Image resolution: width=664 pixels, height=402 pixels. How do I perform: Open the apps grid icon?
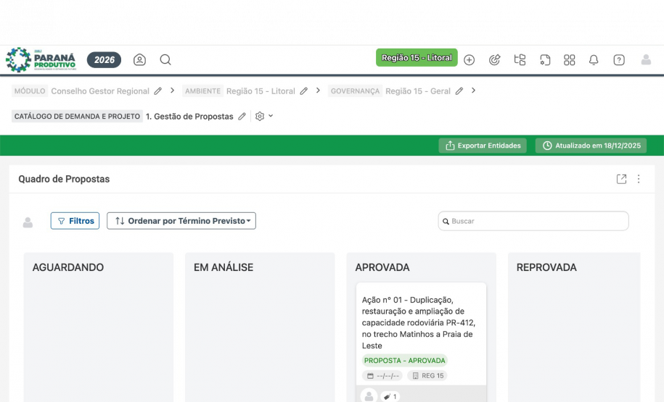[570, 60]
